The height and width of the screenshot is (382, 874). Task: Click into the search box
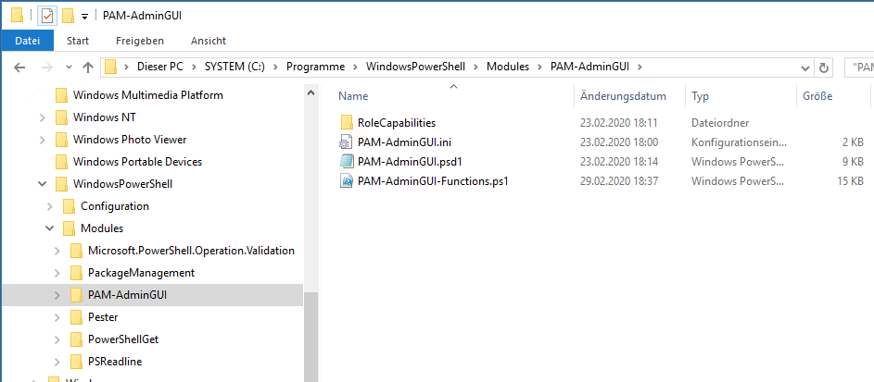tap(859, 68)
